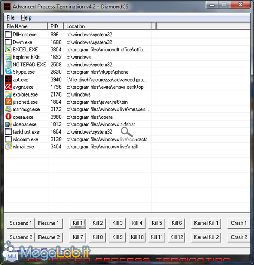Open the File menu

[x=10, y=17]
